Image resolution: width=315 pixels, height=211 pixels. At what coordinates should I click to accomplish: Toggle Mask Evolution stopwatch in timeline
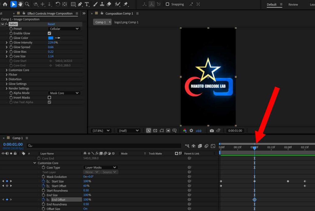(43, 177)
